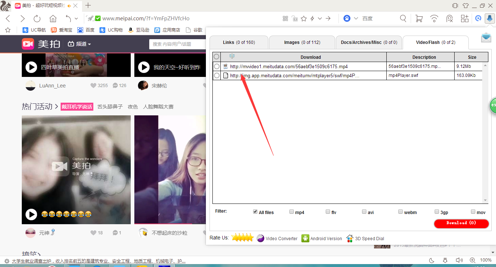Open the 3D Speed Dial link

tap(365, 238)
